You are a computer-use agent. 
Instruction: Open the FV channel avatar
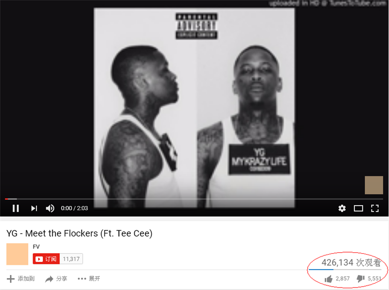click(x=17, y=254)
